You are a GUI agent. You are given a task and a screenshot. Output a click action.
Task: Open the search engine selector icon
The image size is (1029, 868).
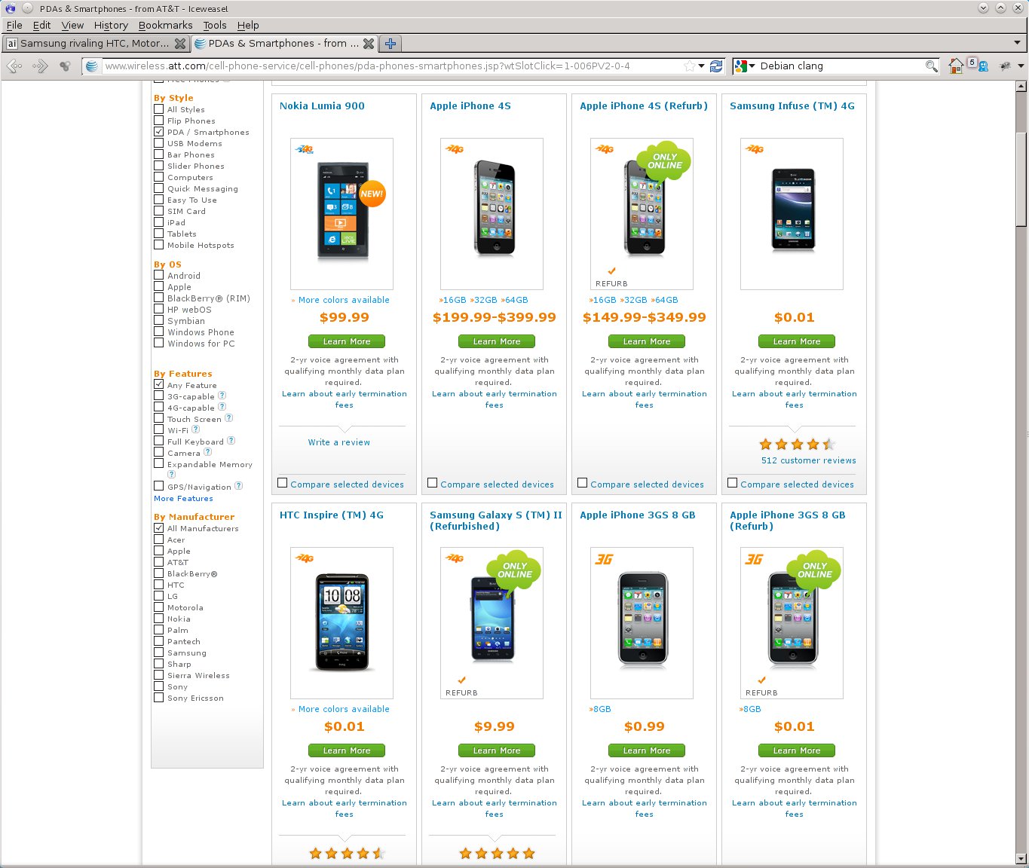744,66
